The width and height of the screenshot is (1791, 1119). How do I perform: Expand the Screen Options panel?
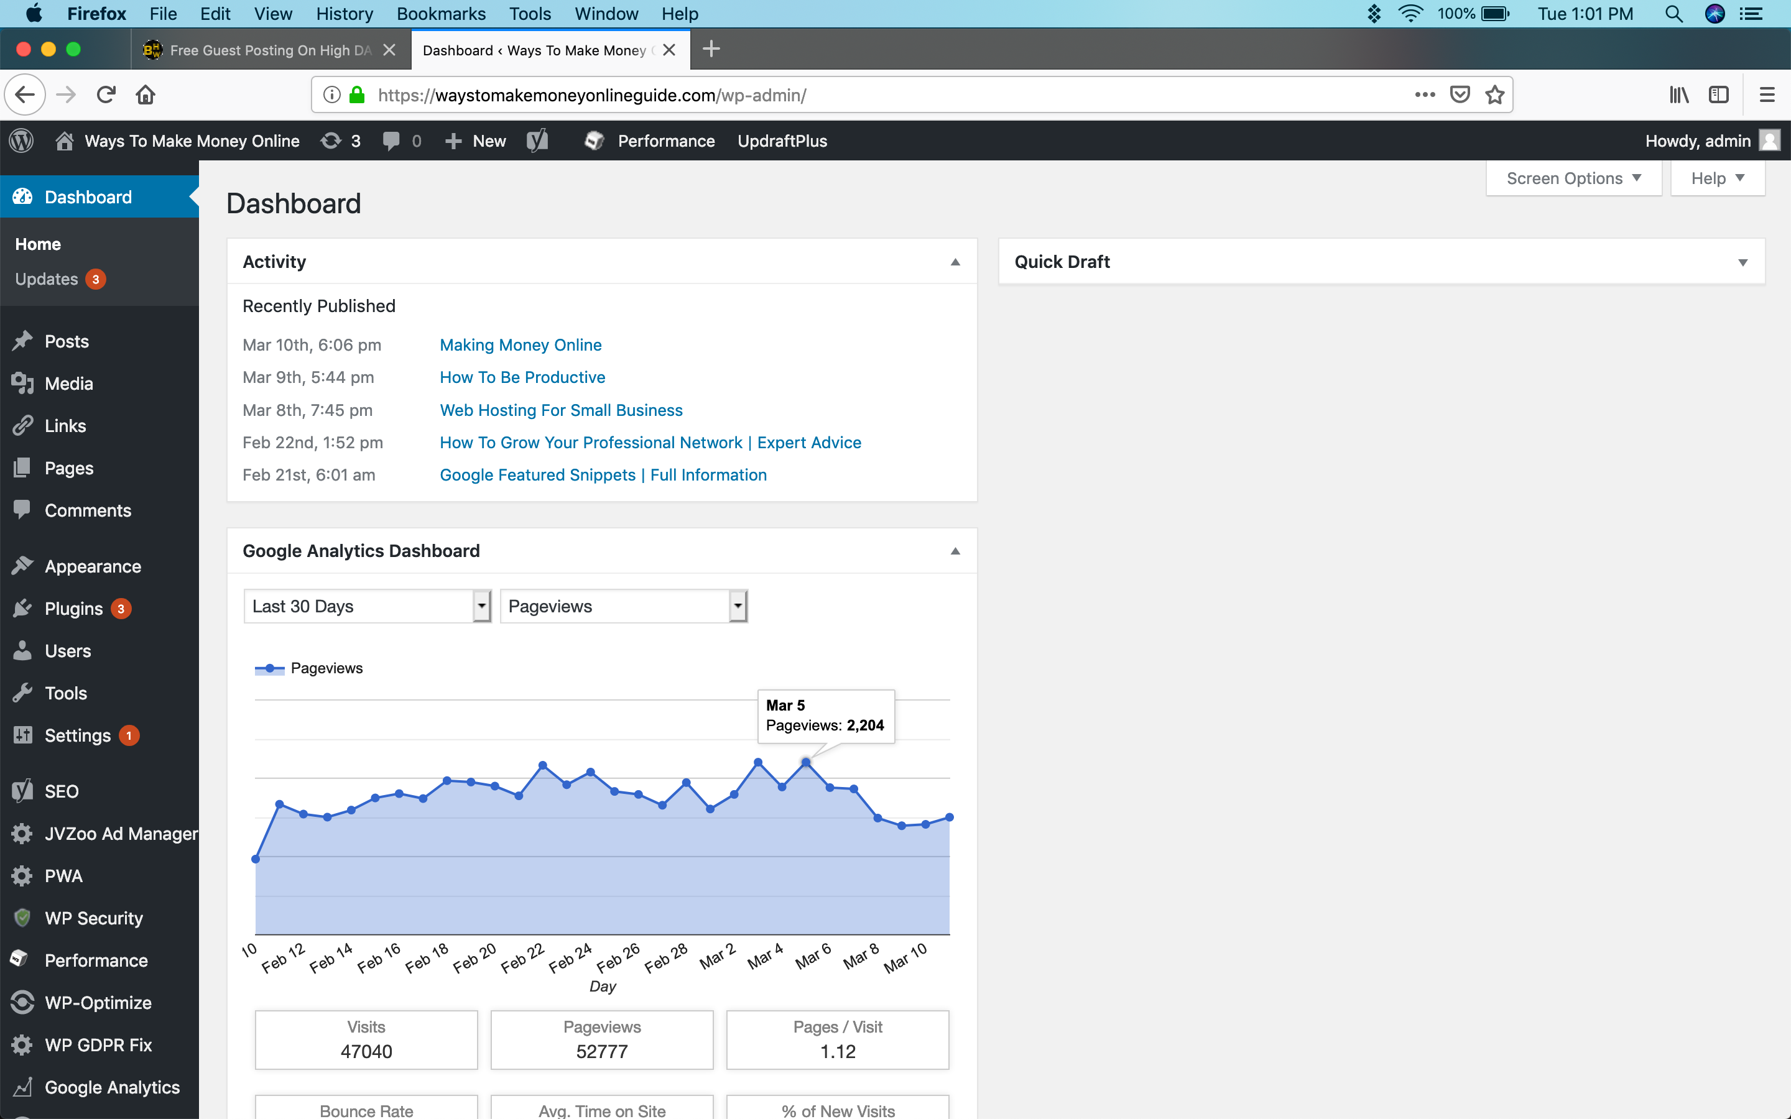coord(1573,178)
